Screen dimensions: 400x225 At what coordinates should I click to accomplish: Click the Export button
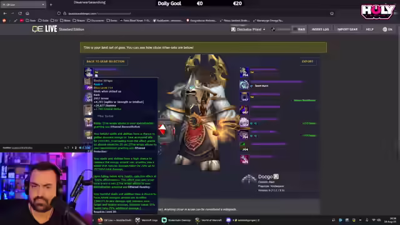coord(307,61)
